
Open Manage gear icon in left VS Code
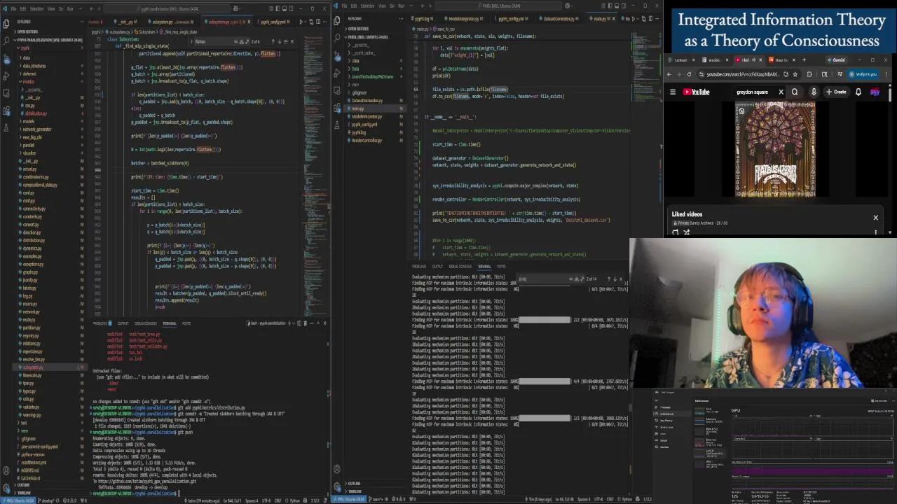coord(6,488)
